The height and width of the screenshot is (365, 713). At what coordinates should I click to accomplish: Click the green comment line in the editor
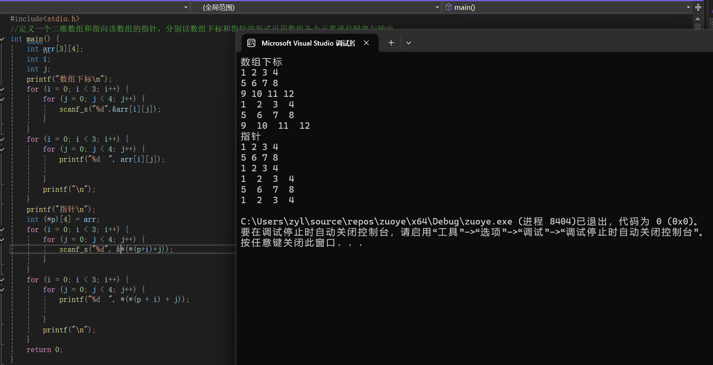202,28
